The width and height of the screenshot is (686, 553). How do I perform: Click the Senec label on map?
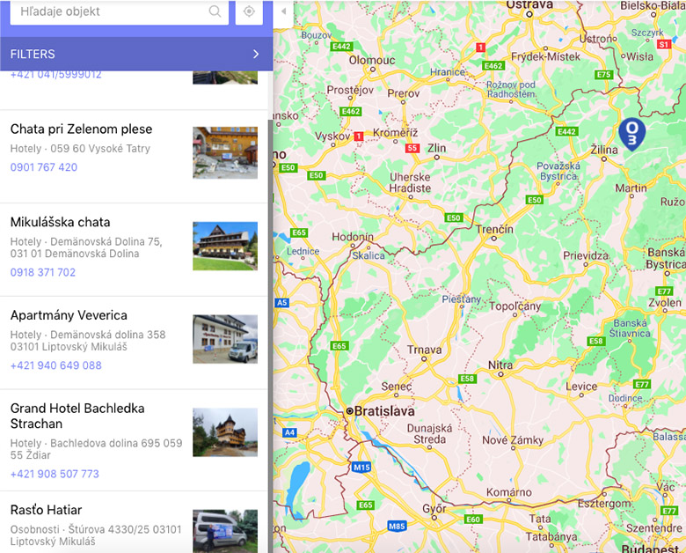(x=397, y=386)
